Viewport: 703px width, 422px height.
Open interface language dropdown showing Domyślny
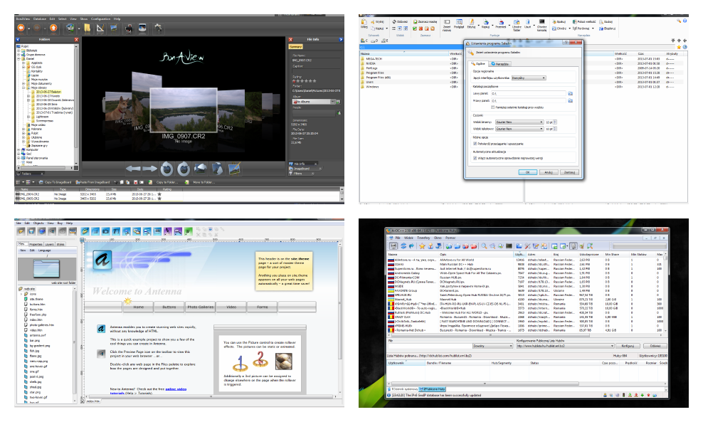(529, 78)
